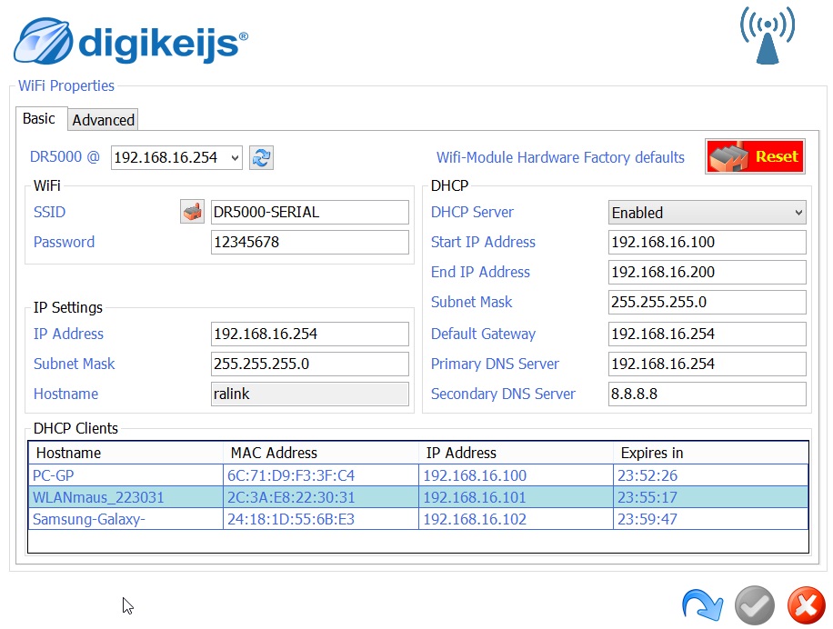Screen dimensions: 833x629
Task: Click the digikeijs logo
Action: pyautogui.click(x=131, y=41)
